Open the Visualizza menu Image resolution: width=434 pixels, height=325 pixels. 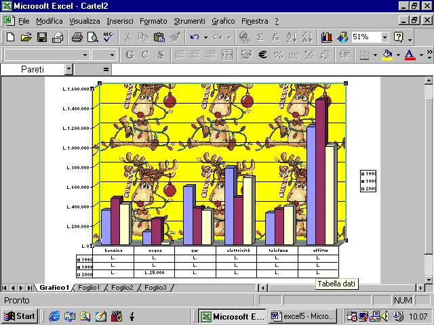click(84, 21)
